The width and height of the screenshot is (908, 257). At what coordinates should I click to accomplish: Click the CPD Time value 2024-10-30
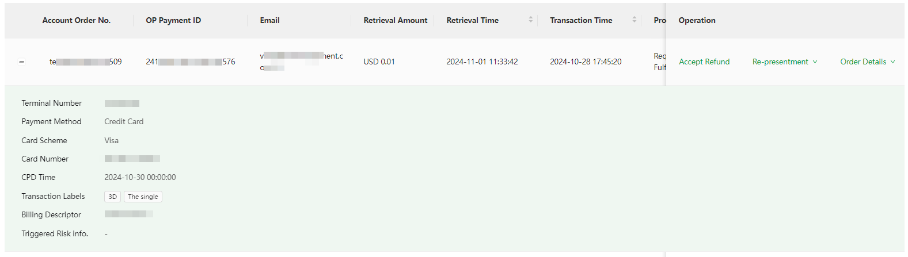pyautogui.click(x=140, y=177)
